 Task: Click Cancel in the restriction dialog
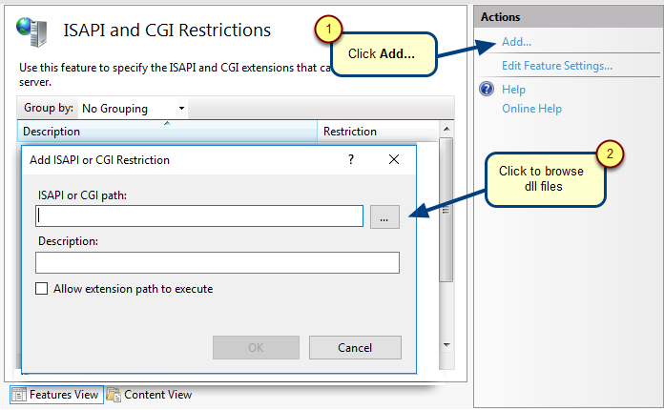click(355, 347)
